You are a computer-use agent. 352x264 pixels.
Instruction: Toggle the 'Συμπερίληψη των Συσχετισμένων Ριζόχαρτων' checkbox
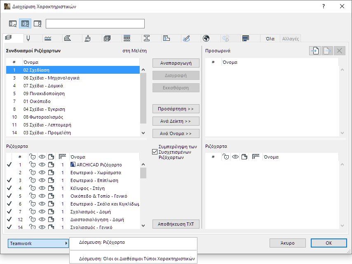point(155,152)
